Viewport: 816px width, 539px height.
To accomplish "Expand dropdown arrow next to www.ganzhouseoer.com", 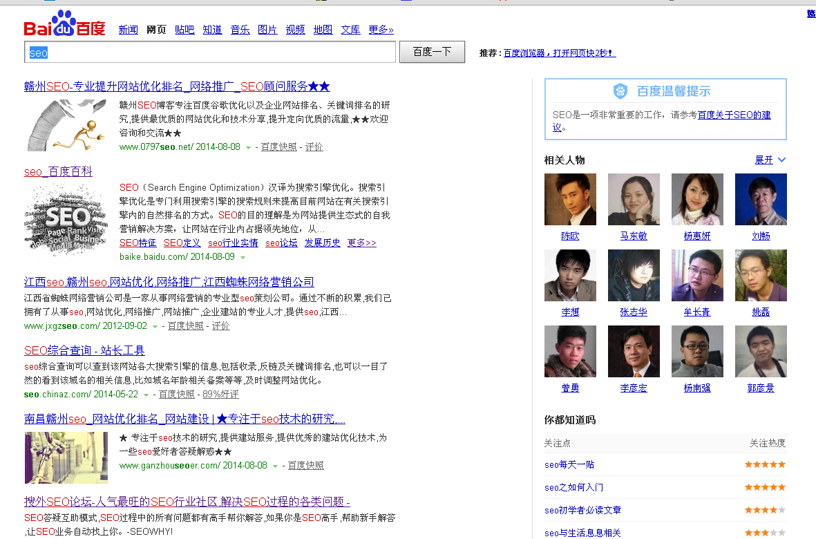I will click(x=275, y=466).
